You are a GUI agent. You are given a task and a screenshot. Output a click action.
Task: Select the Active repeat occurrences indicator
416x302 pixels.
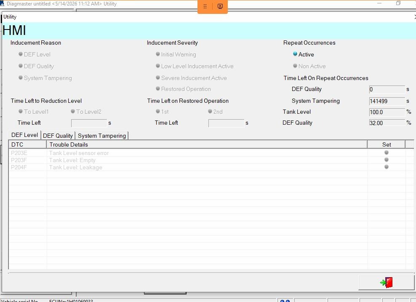click(295, 54)
